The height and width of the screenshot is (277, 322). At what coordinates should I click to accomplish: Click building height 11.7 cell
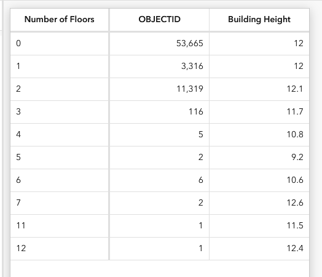[259, 112]
